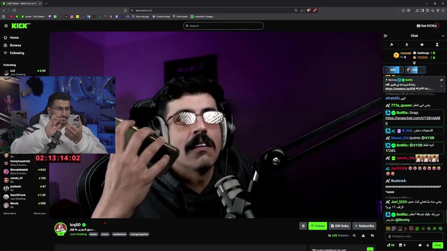This screenshot has height=251, width=447.
Task: Expand the gifter leaderboard chevron
Action: [x=414, y=63]
